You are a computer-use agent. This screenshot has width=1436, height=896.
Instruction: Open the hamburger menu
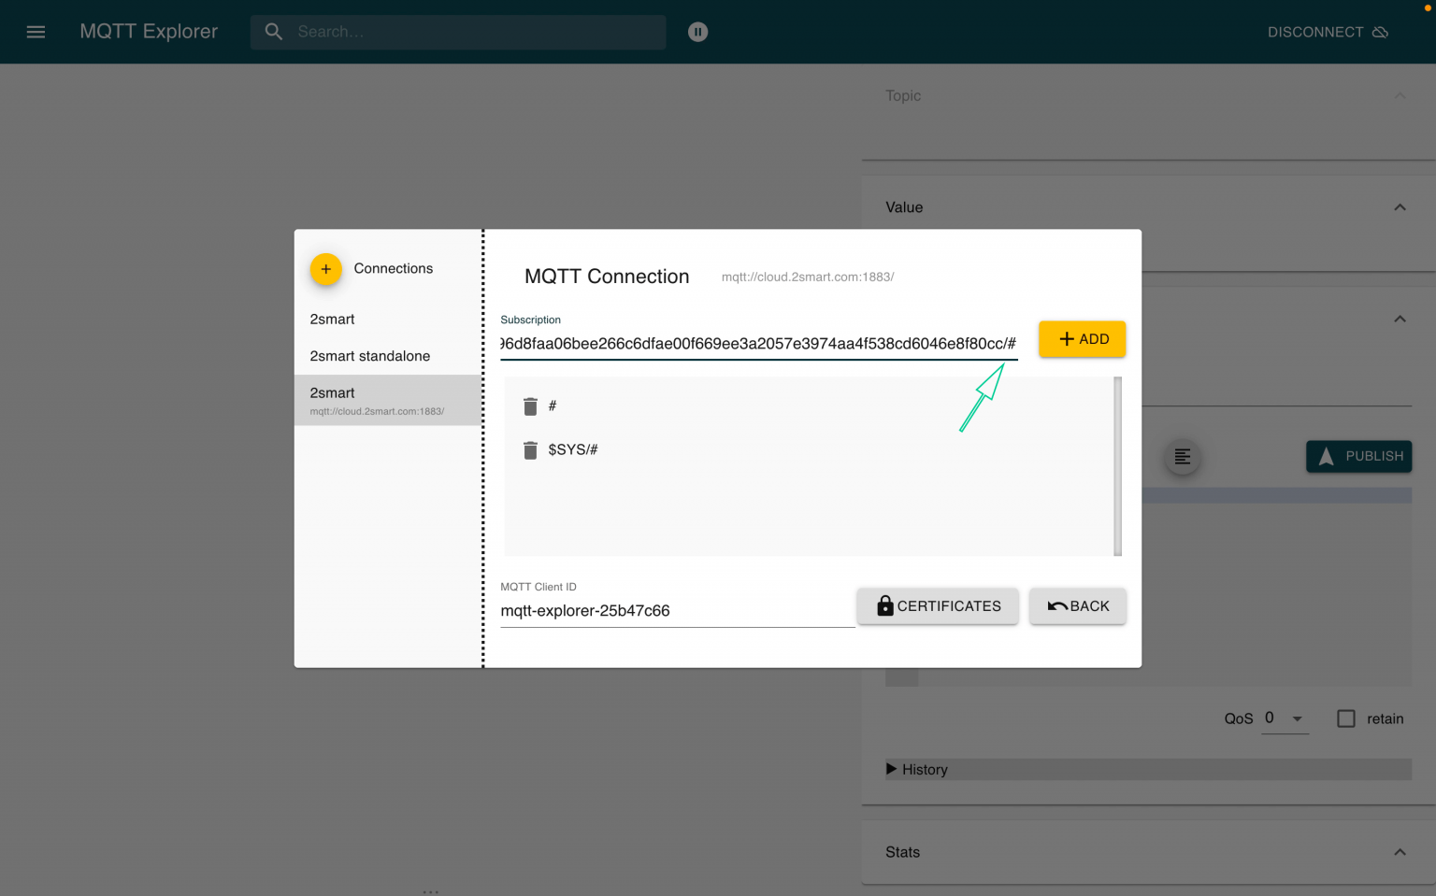(36, 32)
